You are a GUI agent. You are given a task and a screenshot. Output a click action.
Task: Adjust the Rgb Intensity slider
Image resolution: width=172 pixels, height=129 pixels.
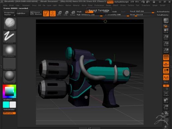(x=90, y=15)
